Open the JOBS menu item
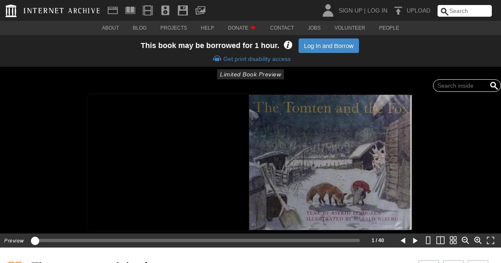This screenshot has width=501, height=263. (x=314, y=28)
